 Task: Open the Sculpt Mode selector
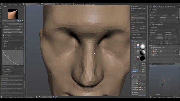29,97
